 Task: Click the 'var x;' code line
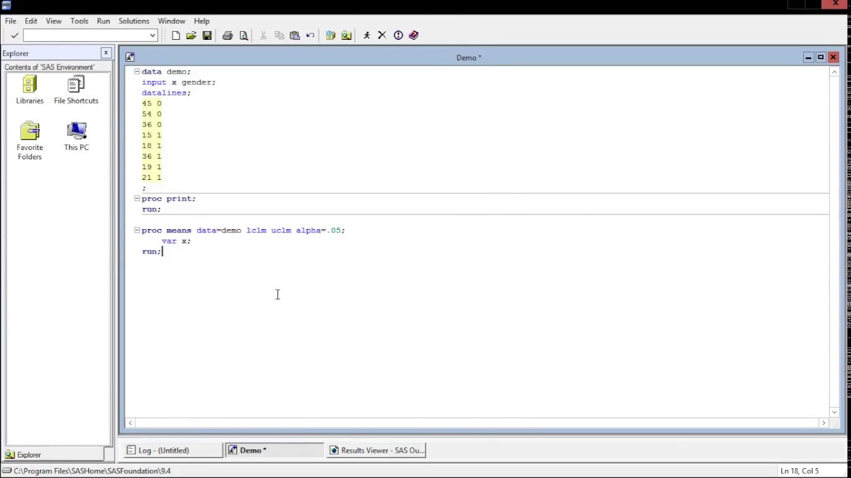(x=176, y=241)
